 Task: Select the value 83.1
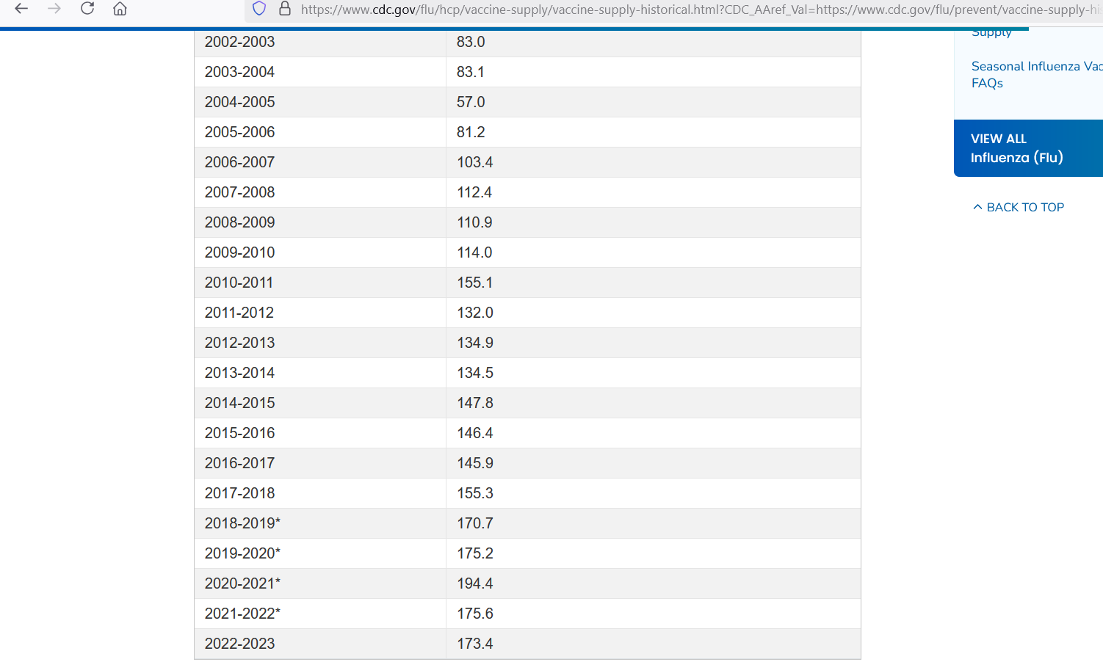471,72
